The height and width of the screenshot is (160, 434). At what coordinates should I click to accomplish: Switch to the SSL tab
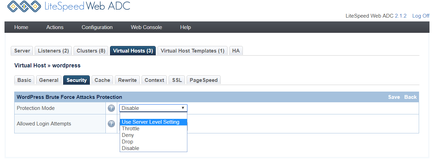pyautogui.click(x=177, y=80)
